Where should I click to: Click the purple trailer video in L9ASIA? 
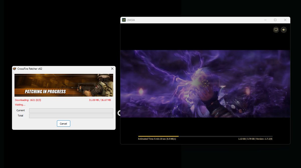pyautogui.click(x=205, y=84)
